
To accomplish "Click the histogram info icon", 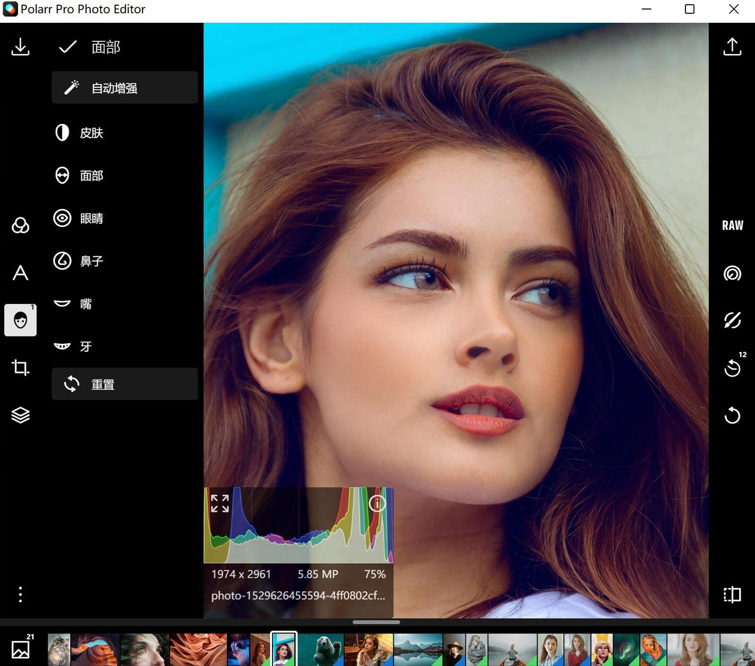I will [x=377, y=503].
